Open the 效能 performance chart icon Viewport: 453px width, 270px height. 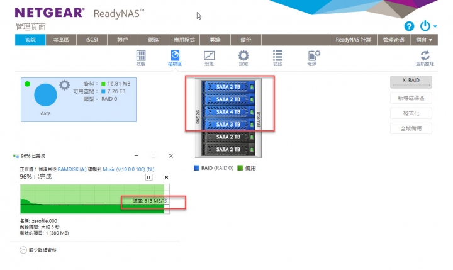(209, 58)
